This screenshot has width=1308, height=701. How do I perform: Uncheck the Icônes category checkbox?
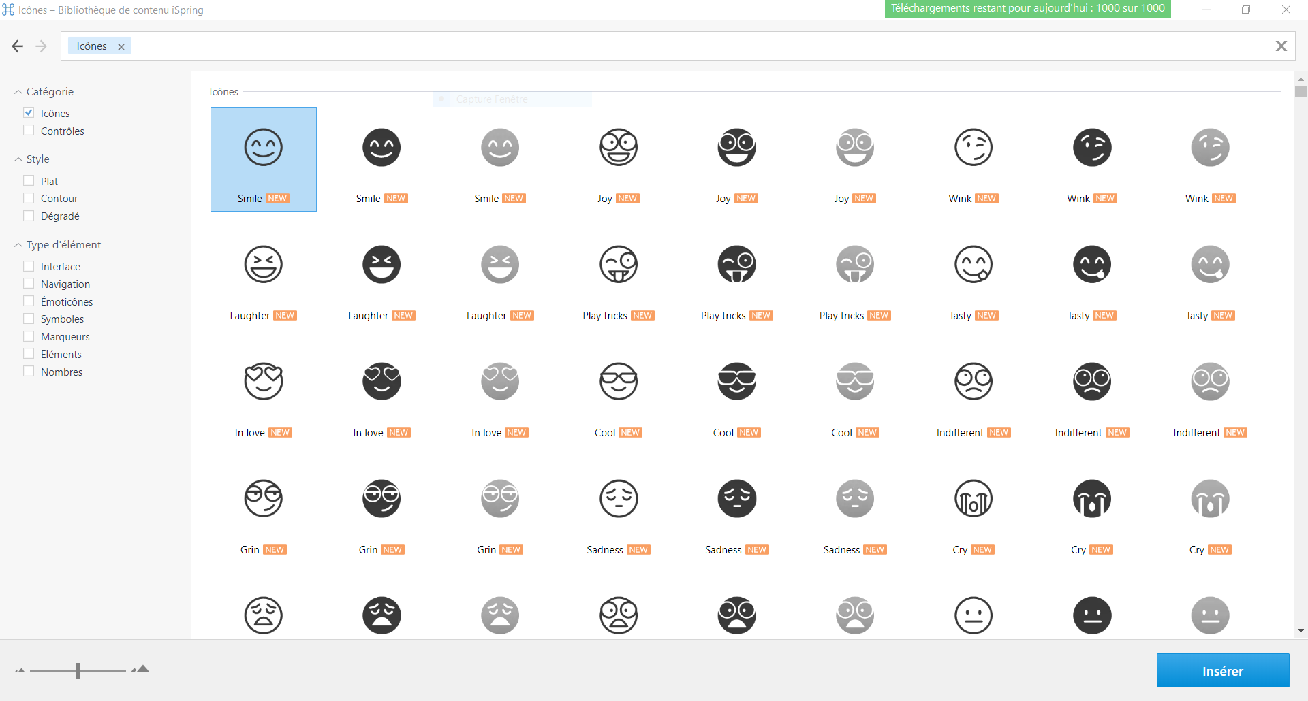29,113
